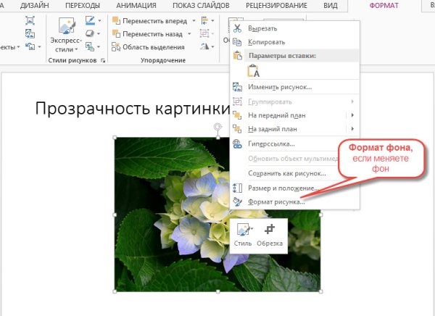The width and height of the screenshot is (435, 316).
Task: Click the Change Picture icon in the ribbon
Action: [30, 33]
